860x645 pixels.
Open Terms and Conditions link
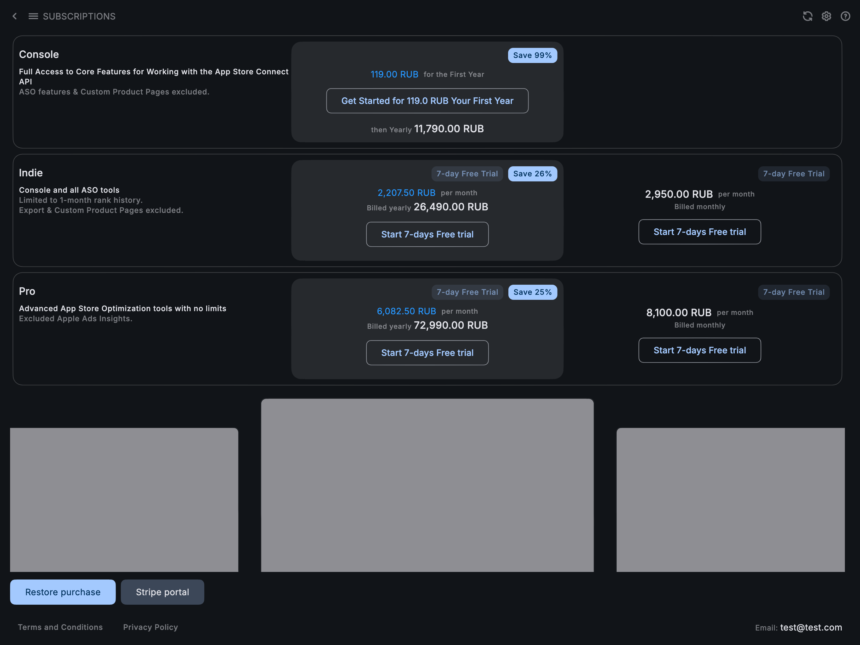(60, 627)
